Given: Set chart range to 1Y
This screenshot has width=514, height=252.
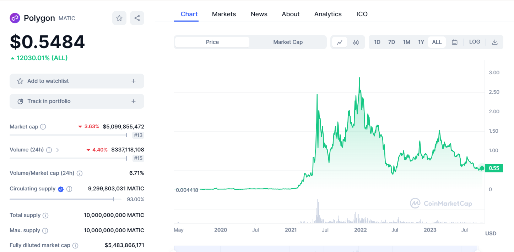Looking at the screenshot, I should click(x=421, y=42).
